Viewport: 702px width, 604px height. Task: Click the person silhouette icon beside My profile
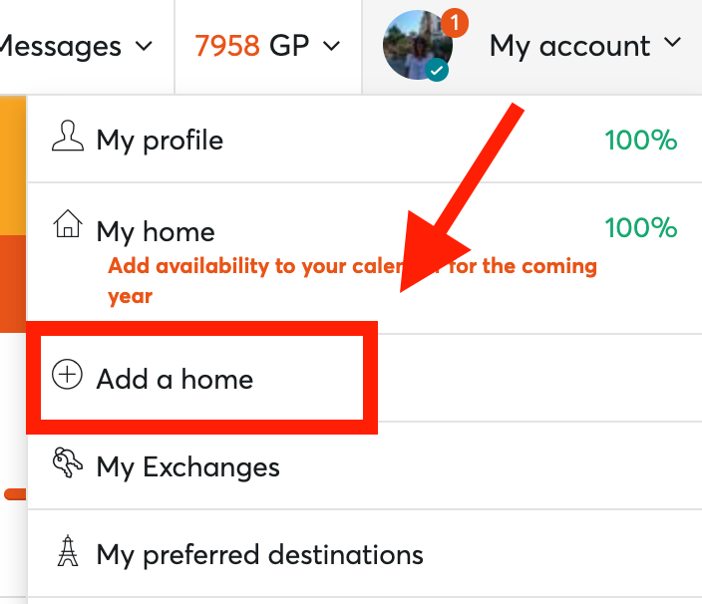(x=68, y=136)
